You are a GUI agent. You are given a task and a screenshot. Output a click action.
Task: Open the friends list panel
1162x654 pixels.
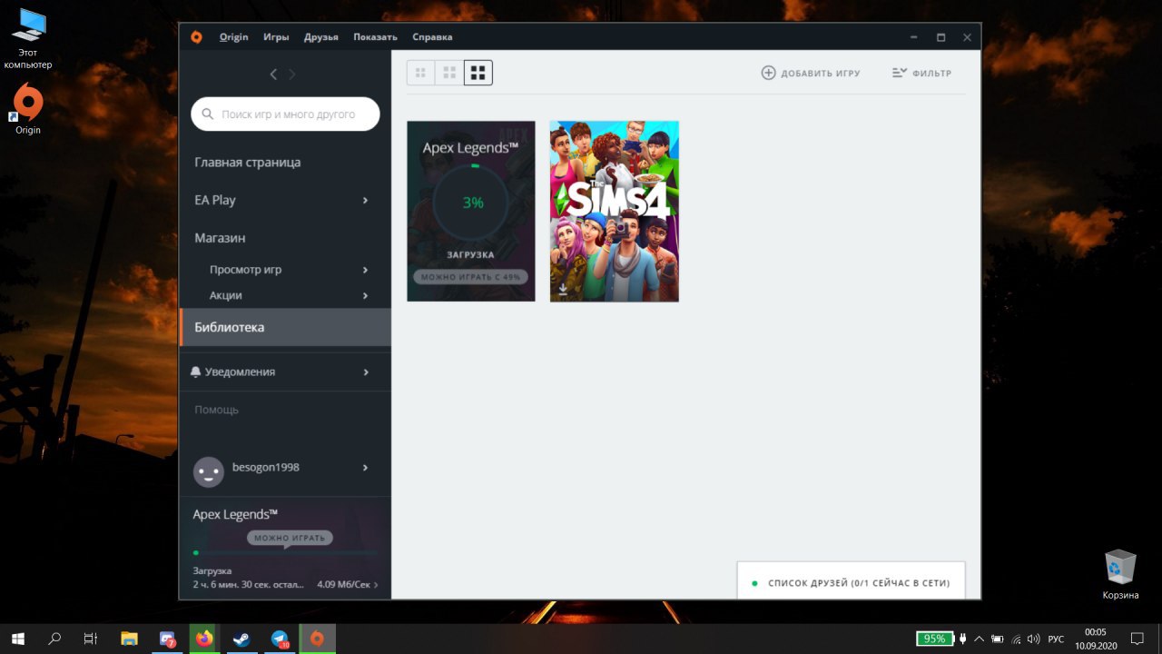coord(851,582)
